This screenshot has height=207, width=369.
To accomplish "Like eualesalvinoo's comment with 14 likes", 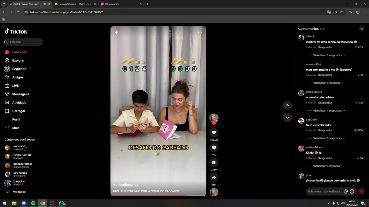I will click(x=358, y=158).
